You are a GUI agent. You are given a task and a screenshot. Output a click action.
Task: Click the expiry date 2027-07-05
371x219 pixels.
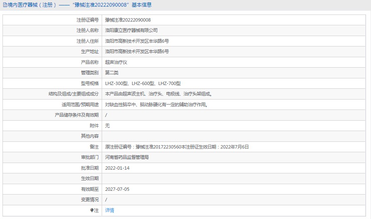(117, 189)
